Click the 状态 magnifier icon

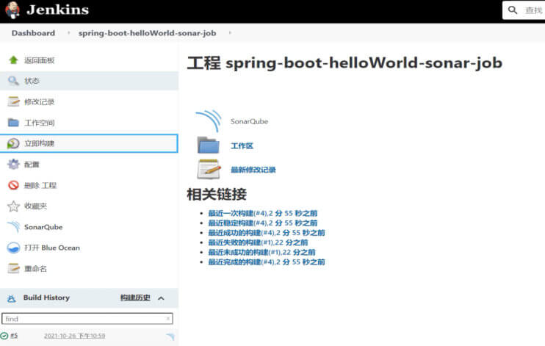point(13,81)
